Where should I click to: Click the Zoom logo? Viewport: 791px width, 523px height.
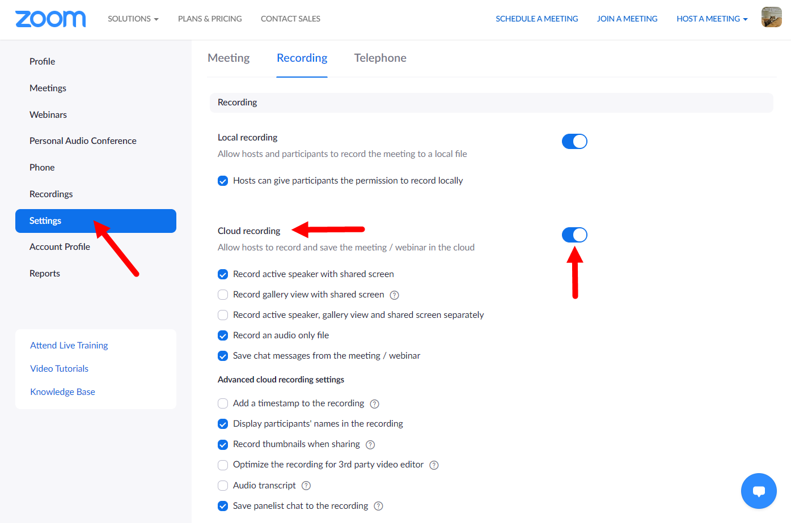coord(50,19)
